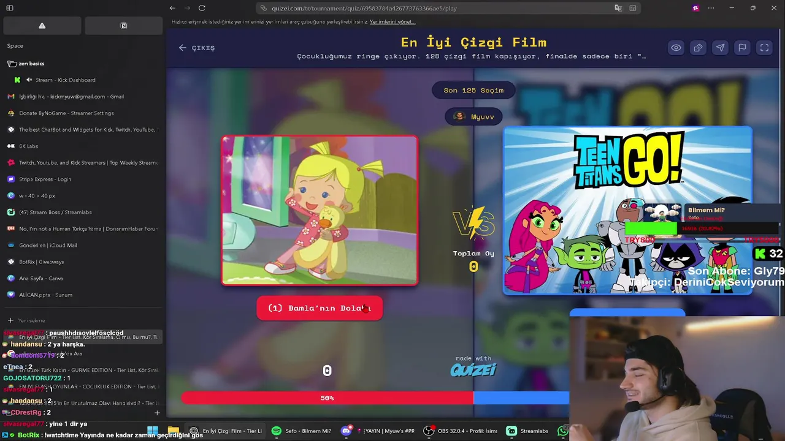Viewport: 785px width, 441px height.
Task: Select the Teen Titans GO! image card
Action: point(627,210)
